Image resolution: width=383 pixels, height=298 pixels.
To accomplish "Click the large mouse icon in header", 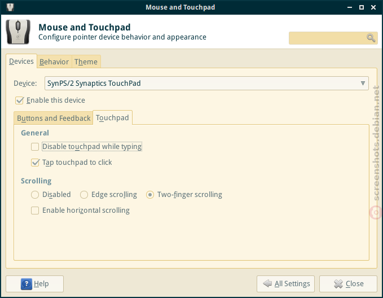I will tap(18, 32).
